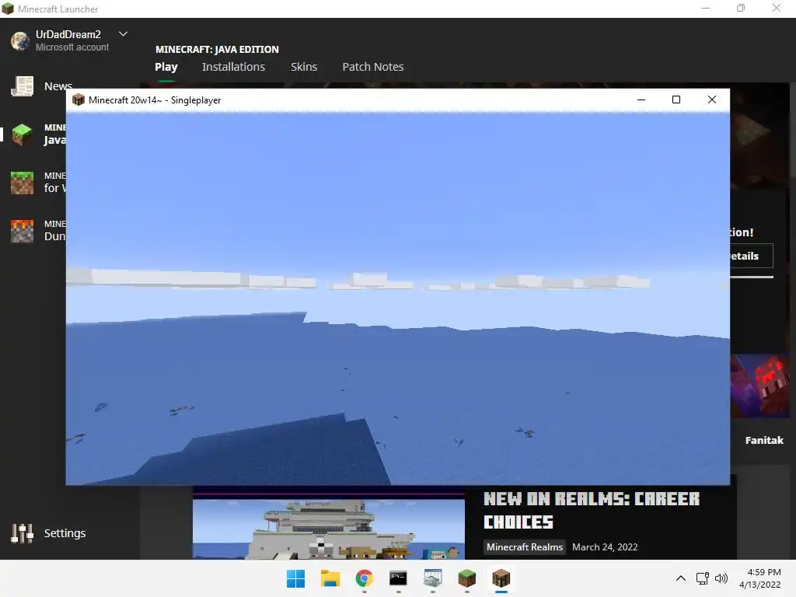Click the News label in sidebar
The image size is (796, 597).
click(x=58, y=86)
